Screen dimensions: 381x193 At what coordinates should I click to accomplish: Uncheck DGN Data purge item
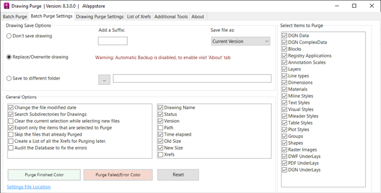pyautogui.click(x=296, y=36)
